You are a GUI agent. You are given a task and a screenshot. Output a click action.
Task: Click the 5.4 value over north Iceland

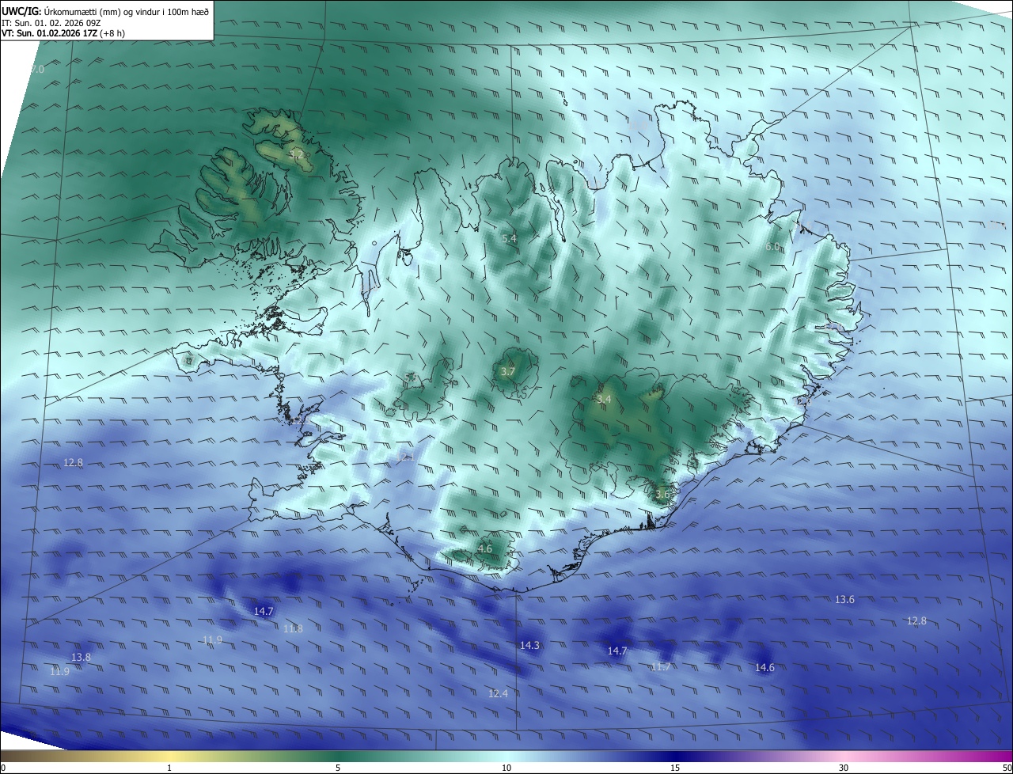509,238
